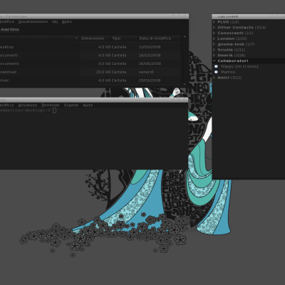Click the terminal window title bar
Screen dimensions: 285x285
[x=94, y=100]
